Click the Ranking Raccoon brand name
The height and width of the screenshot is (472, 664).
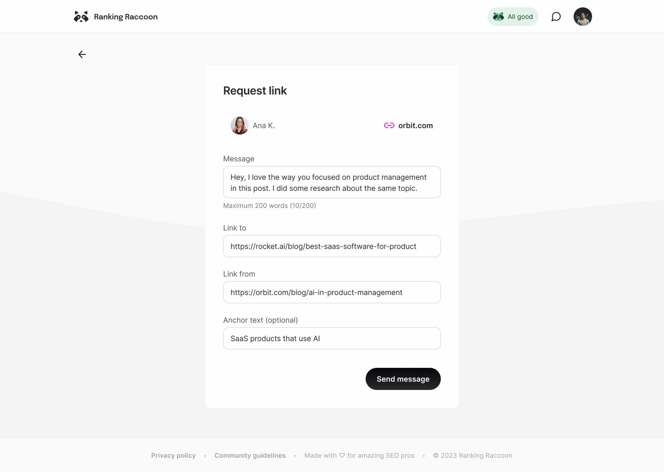coord(126,17)
